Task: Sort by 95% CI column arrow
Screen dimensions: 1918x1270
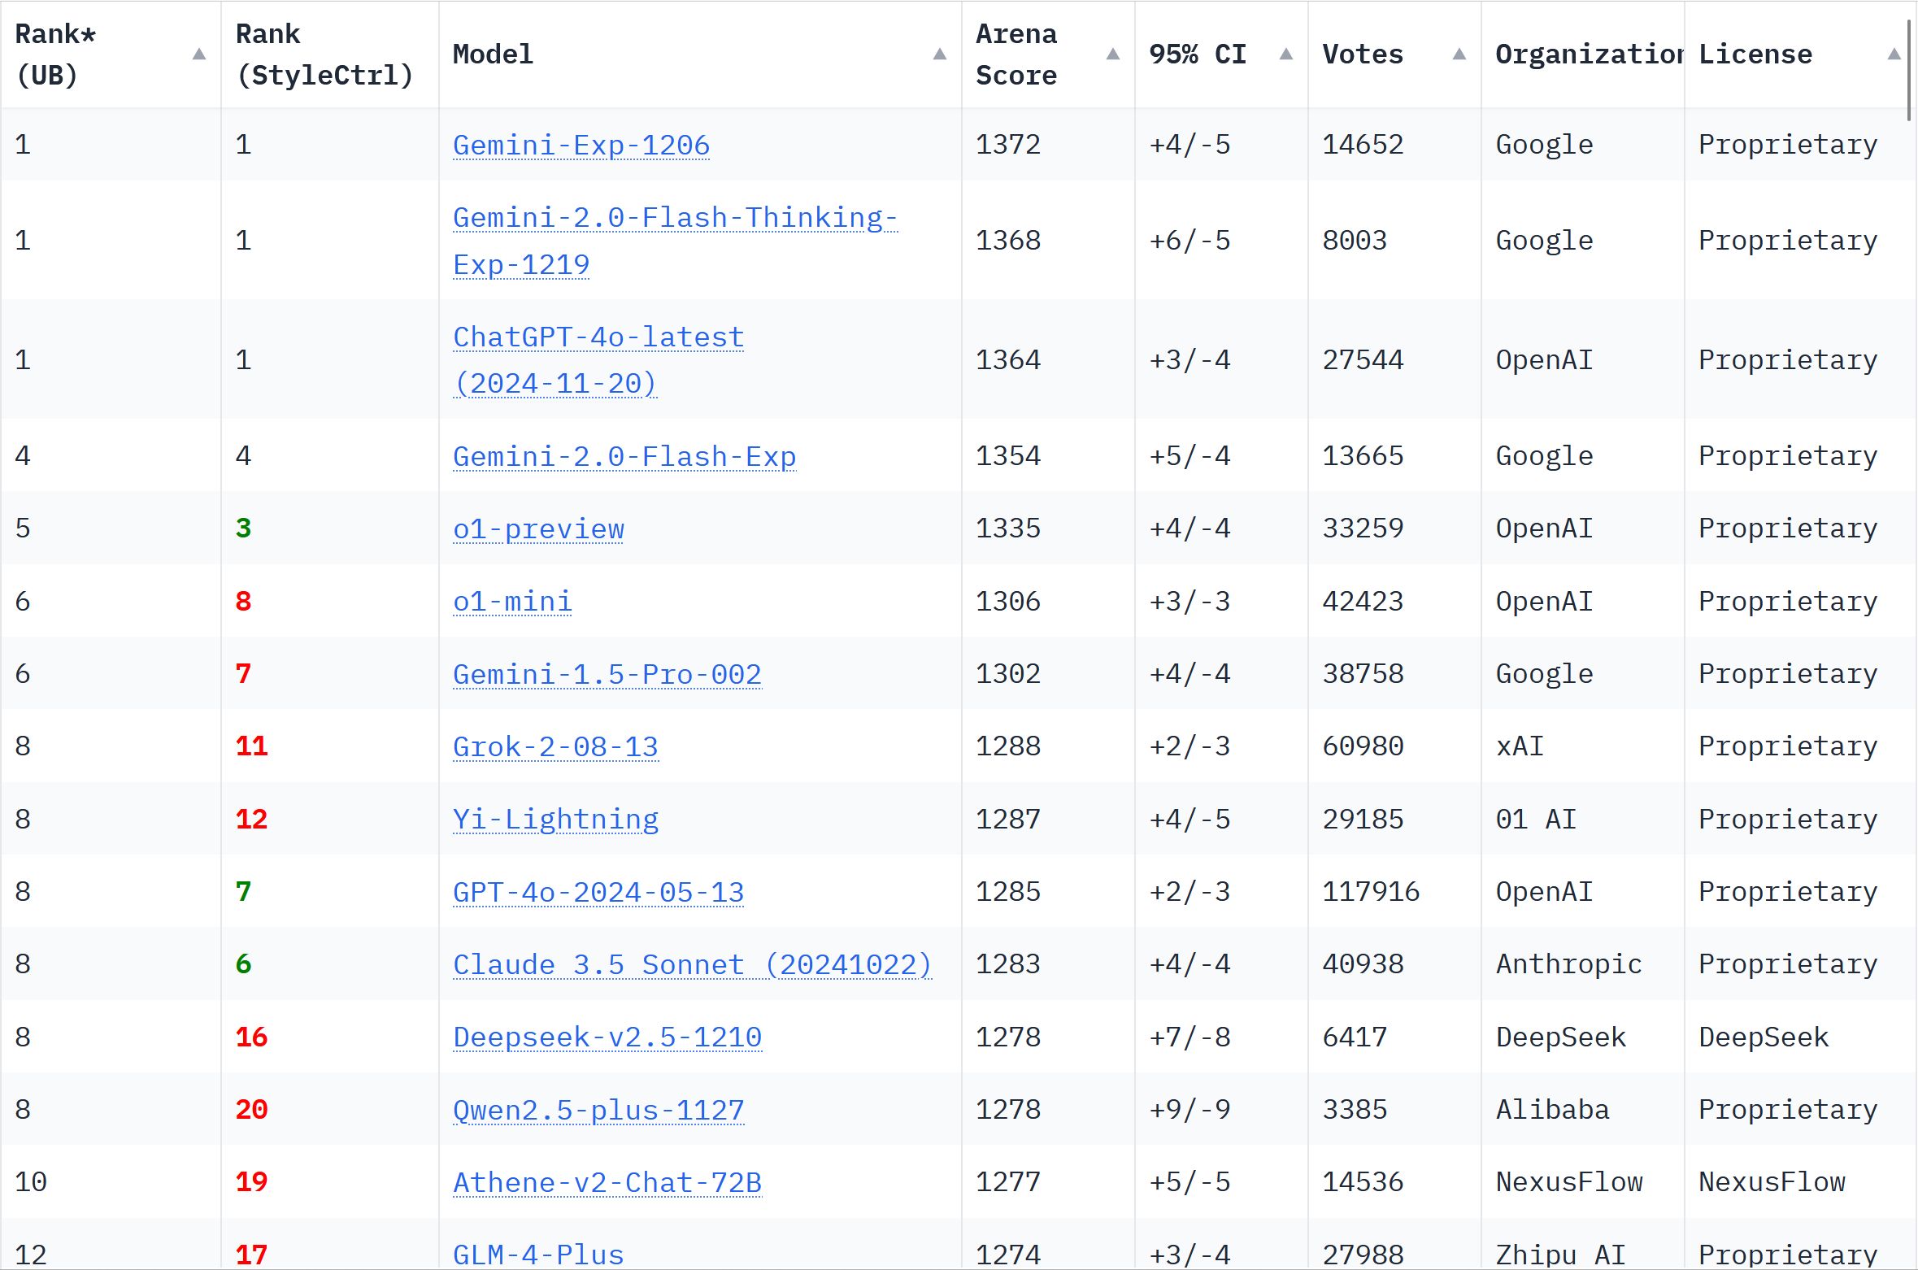Action: (x=1286, y=54)
